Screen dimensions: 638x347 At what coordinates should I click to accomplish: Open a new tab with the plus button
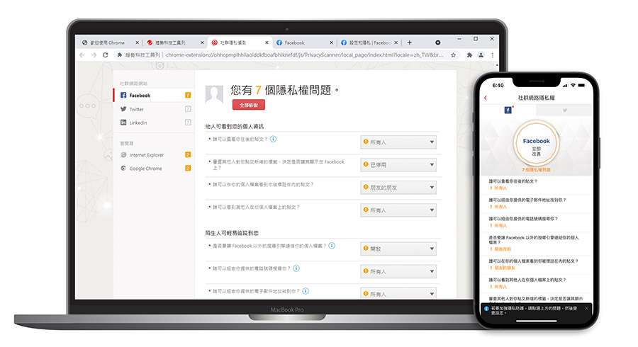[409, 42]
